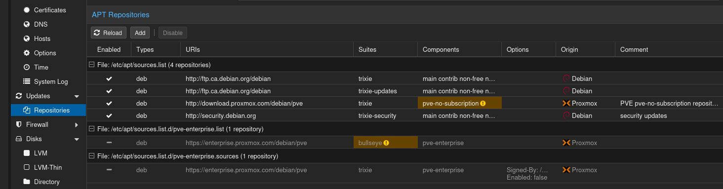Select the http://security.debian.org URI cell
Image resolution: width=723 pixels, height=189 pixels.
point(267,115)
